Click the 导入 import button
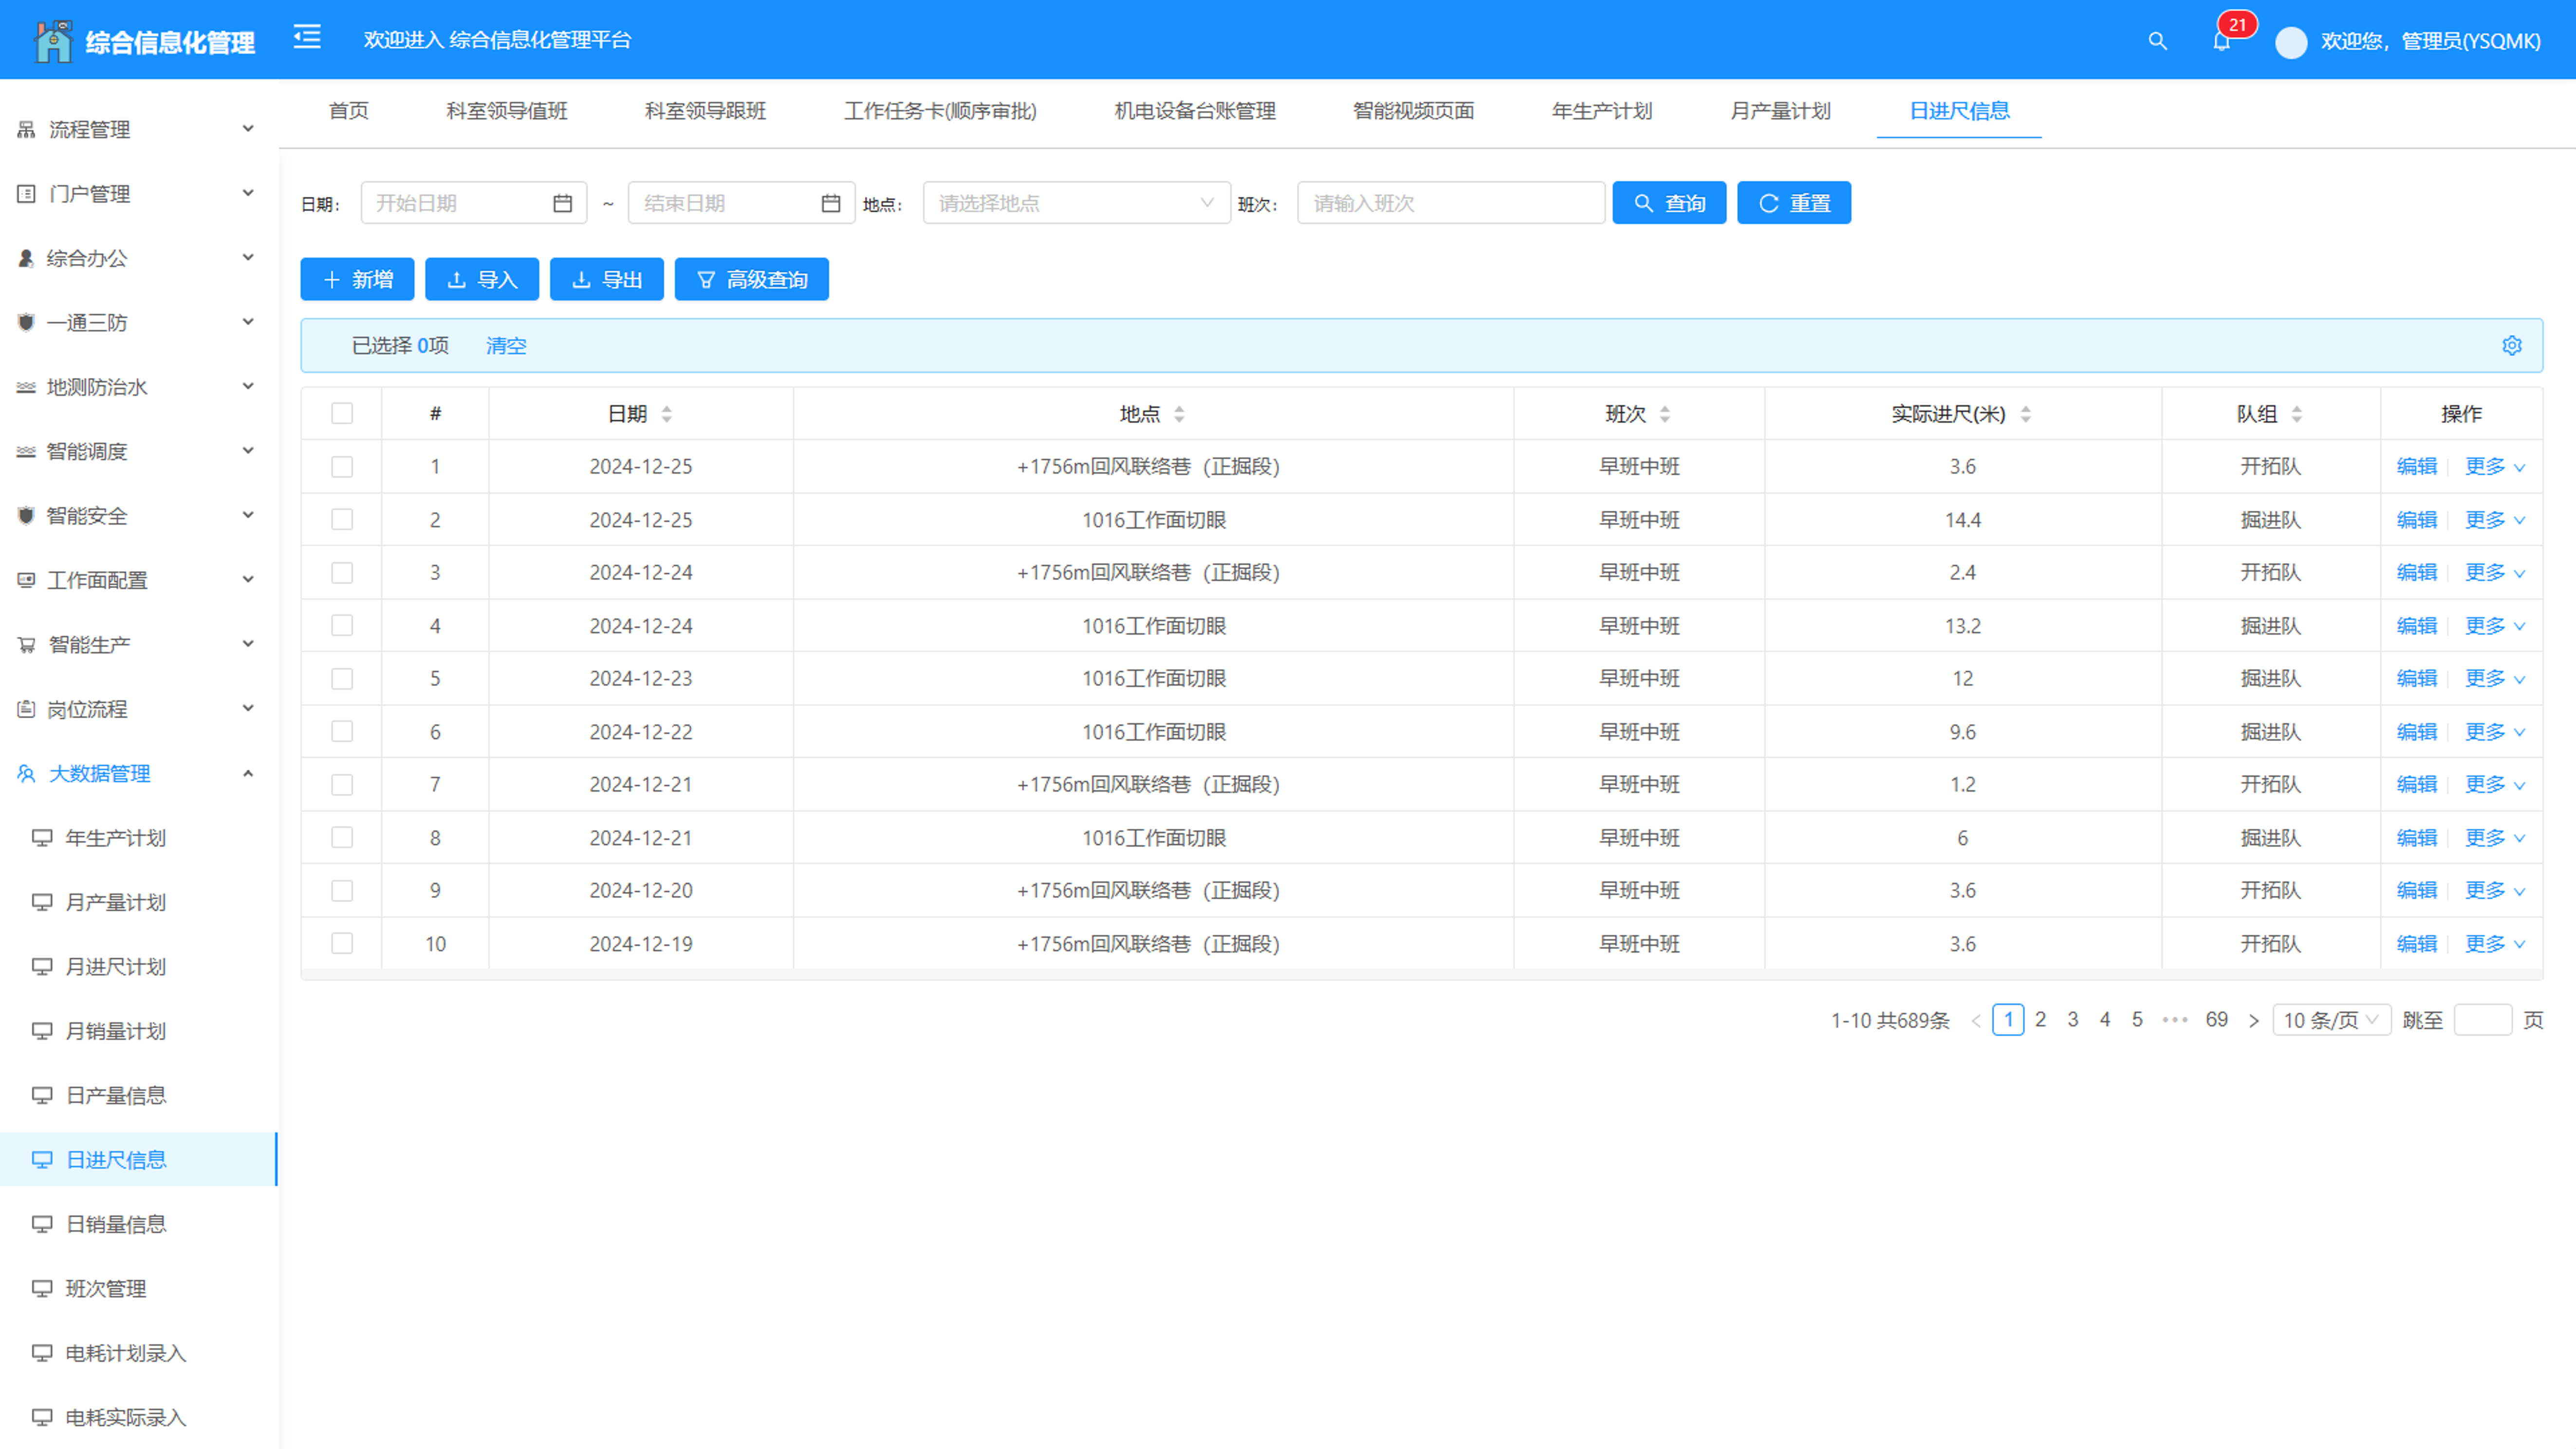2576x1449 pixels. 482,280
